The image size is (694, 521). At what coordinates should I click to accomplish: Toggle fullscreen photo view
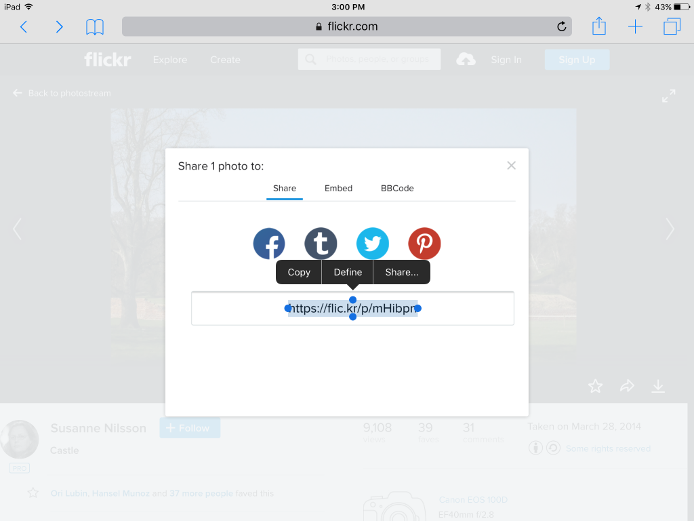[x=668, y=96]
